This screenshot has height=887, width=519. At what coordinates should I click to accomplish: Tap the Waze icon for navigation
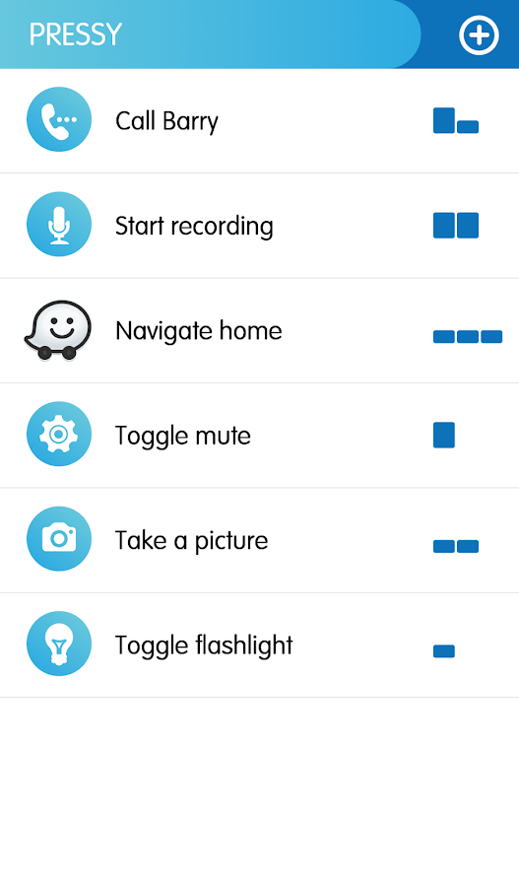[x=58, y=329]
